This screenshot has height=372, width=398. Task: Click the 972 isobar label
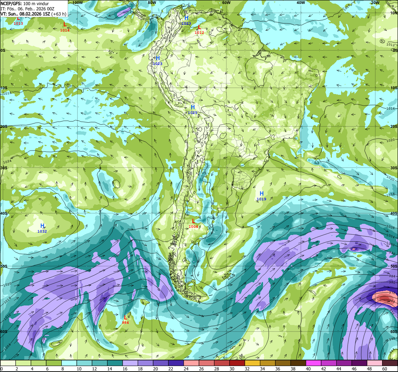(x=392, y=293)
